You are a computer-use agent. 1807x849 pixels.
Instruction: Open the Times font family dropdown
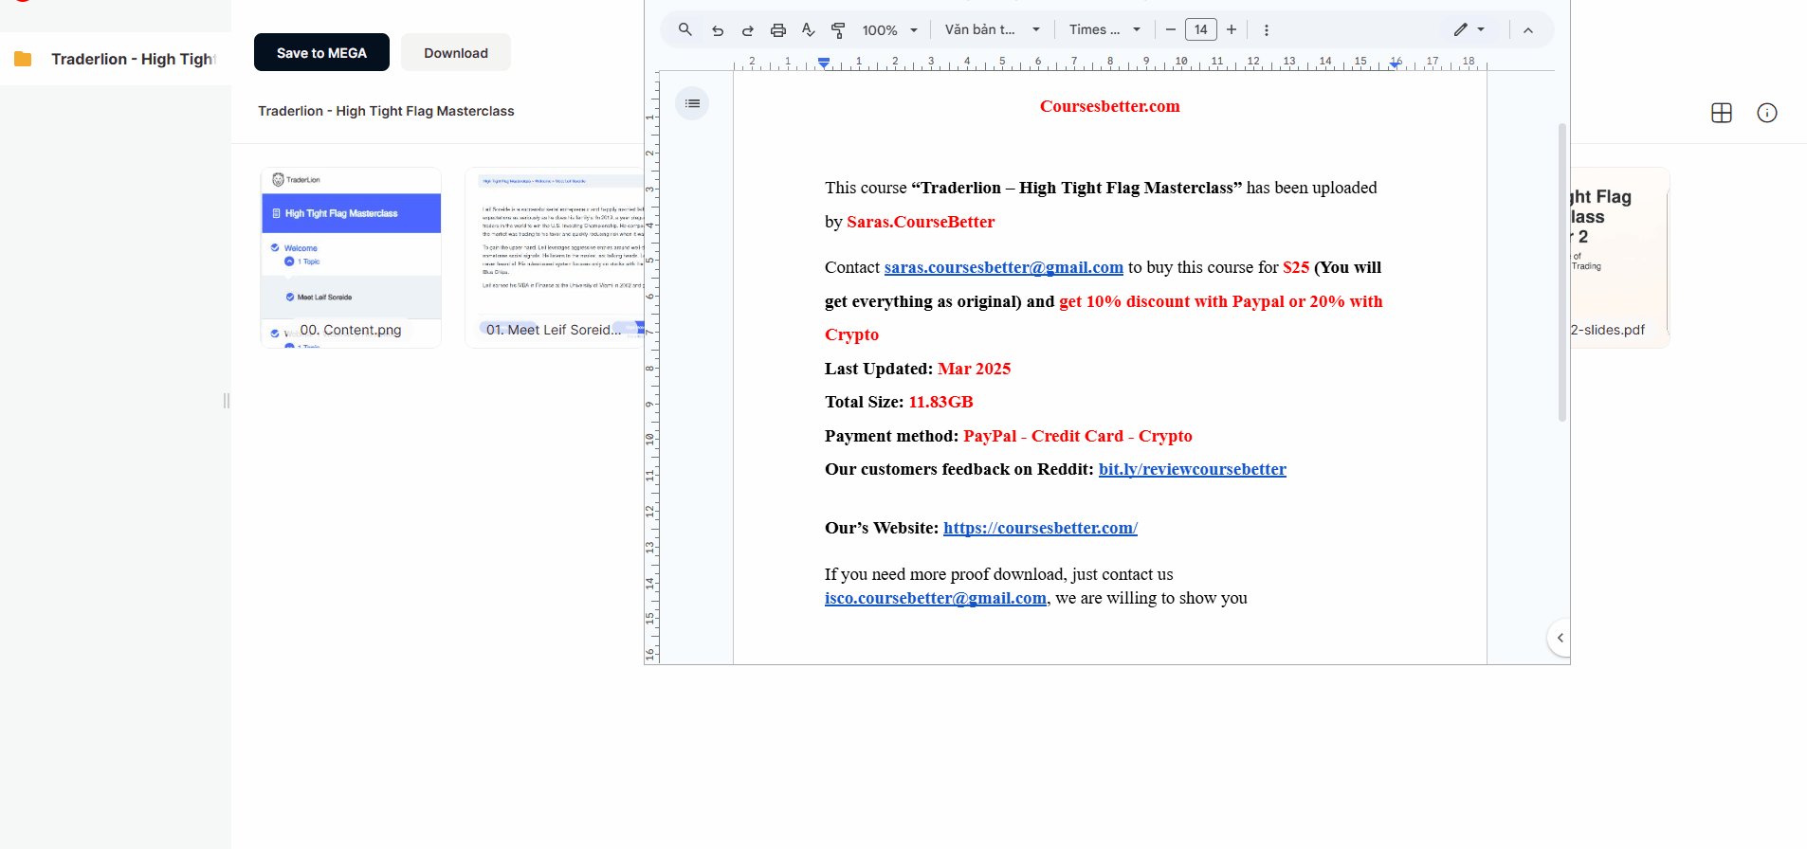tap(1105, 29)
